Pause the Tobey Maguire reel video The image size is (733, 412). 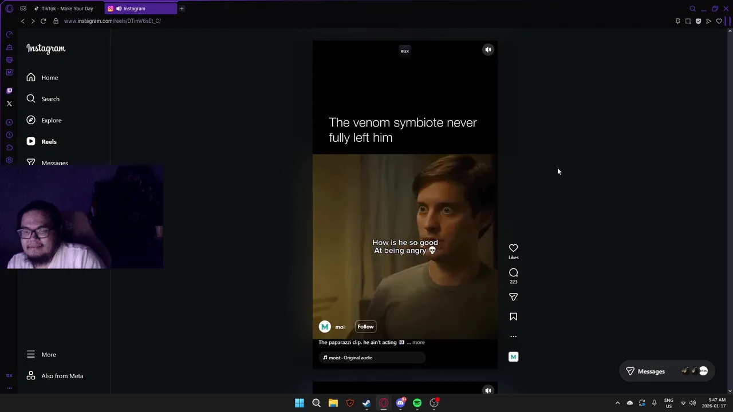405,205
